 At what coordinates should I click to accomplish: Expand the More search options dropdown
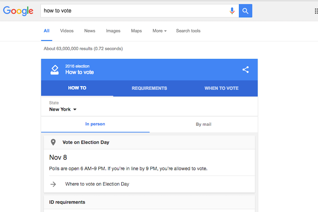(160, 31)
